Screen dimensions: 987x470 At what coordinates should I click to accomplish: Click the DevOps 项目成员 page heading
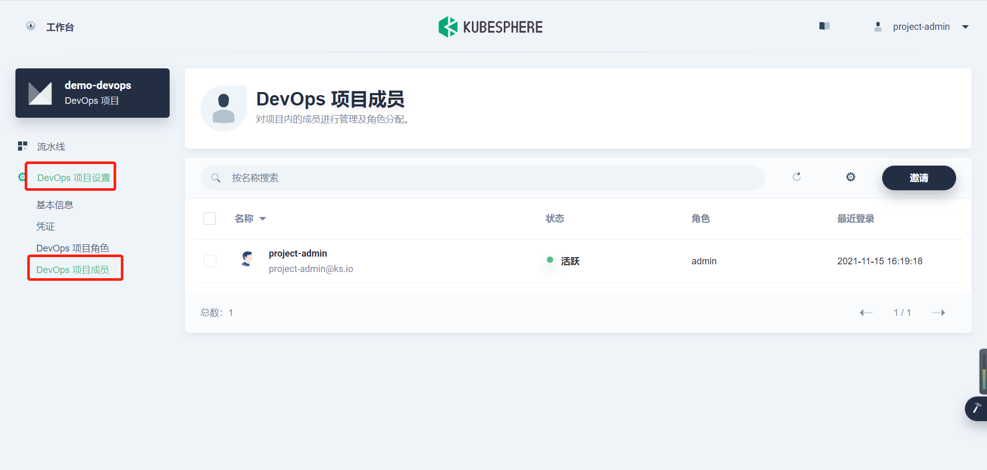pos(331,99)
